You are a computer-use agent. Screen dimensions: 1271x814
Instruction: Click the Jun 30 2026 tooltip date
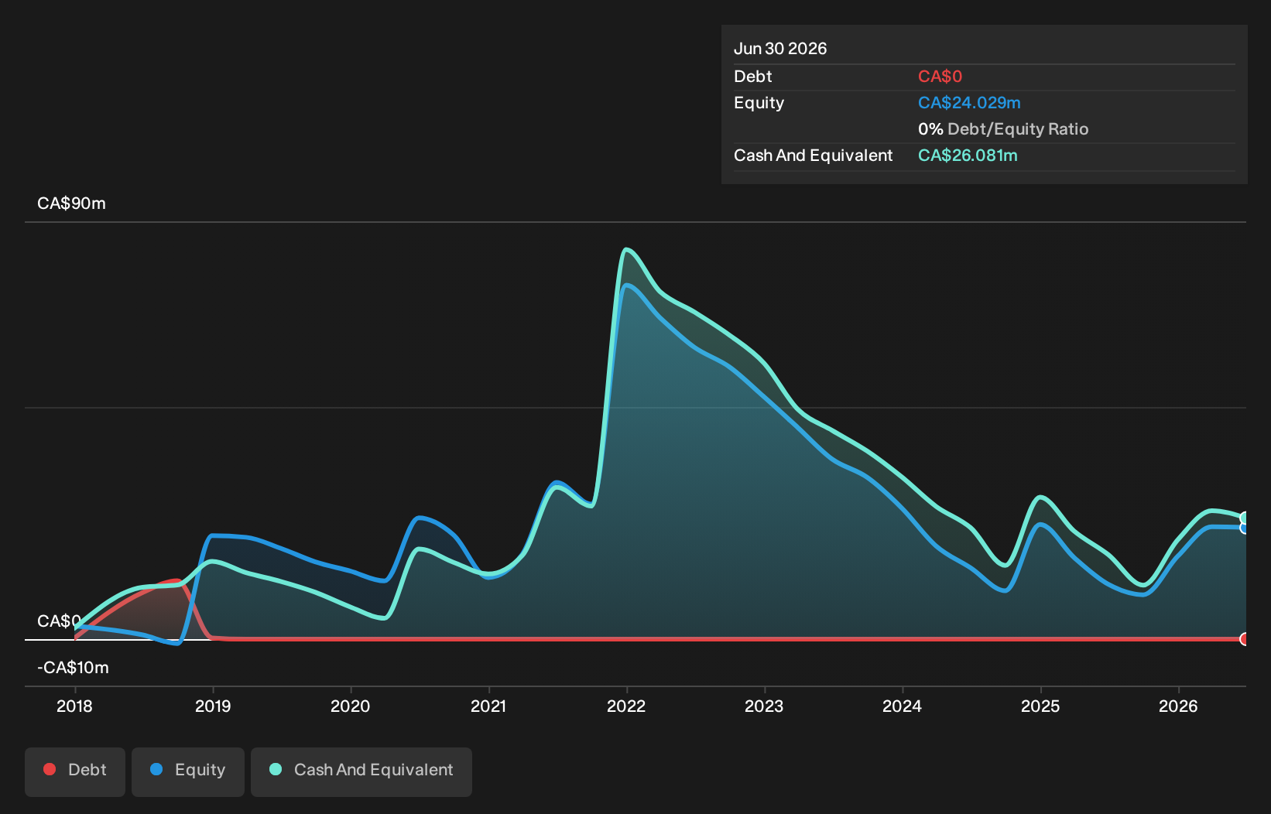pos(780,49)
